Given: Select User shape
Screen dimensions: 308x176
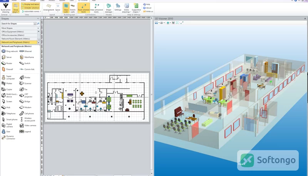Looking at the screenshot, I should point(6,132).
